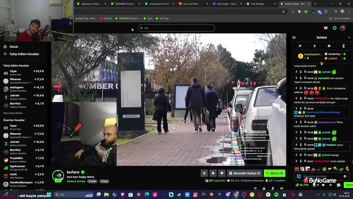353x199 pixels.
Task: Focus the Ara search field on Kick
Action: click(x=176, y=28)
